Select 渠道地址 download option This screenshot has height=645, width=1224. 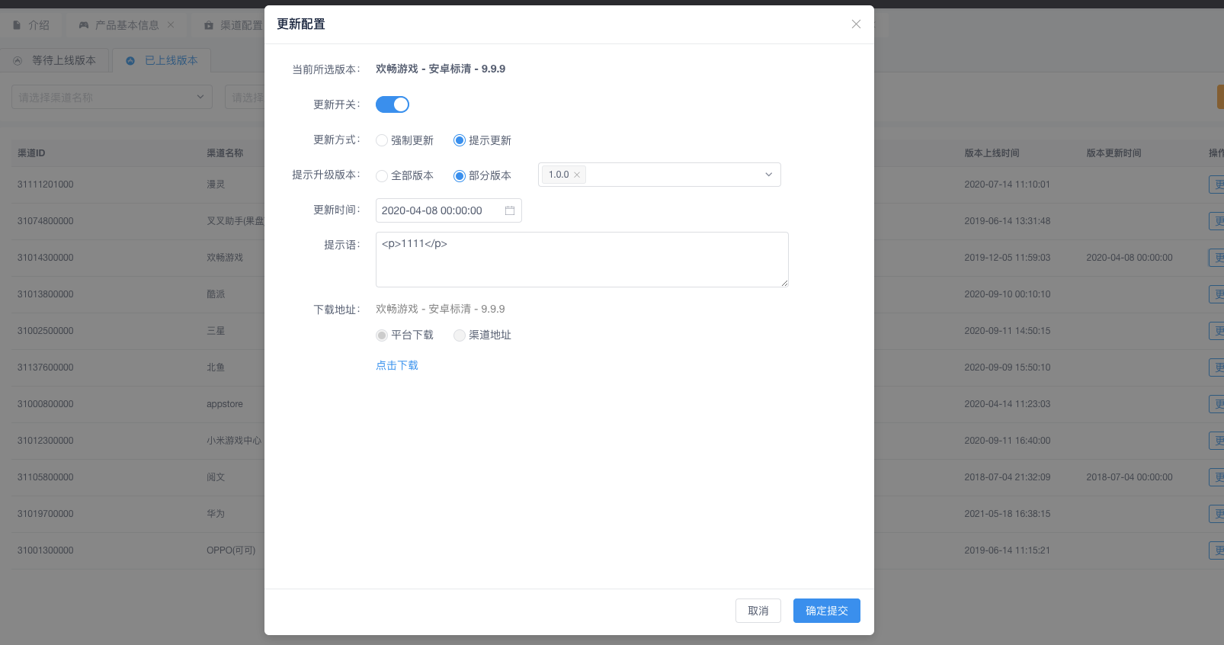460,335
